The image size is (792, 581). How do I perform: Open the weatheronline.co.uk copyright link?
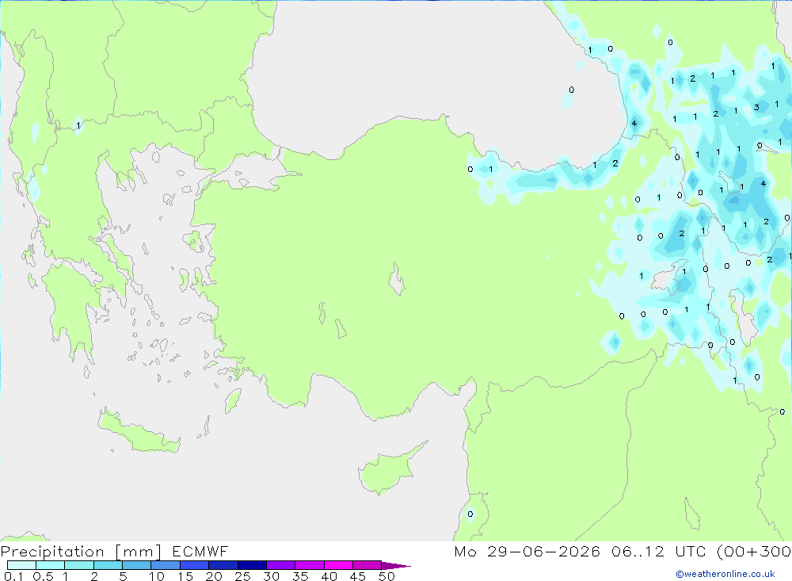click(x=725, y=574)
